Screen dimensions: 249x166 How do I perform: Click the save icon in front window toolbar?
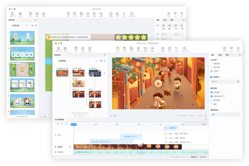[76, 48]
